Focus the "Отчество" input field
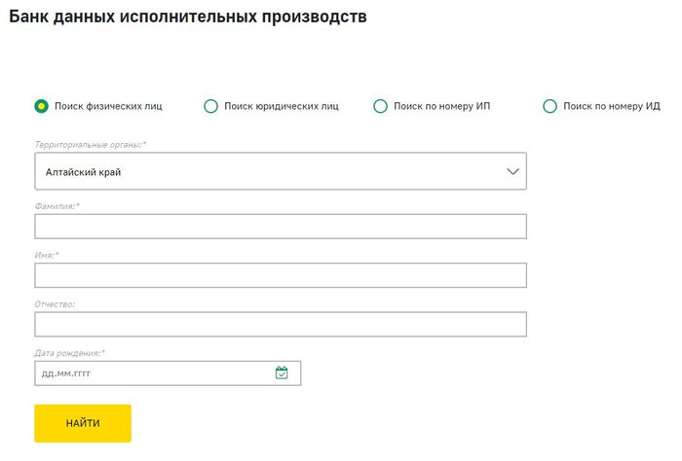This screenshot has width=682, height=461. (281, 324)
